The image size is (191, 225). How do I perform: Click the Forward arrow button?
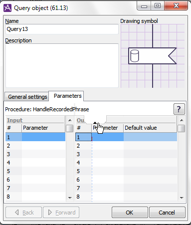click(x=61, y=213)
